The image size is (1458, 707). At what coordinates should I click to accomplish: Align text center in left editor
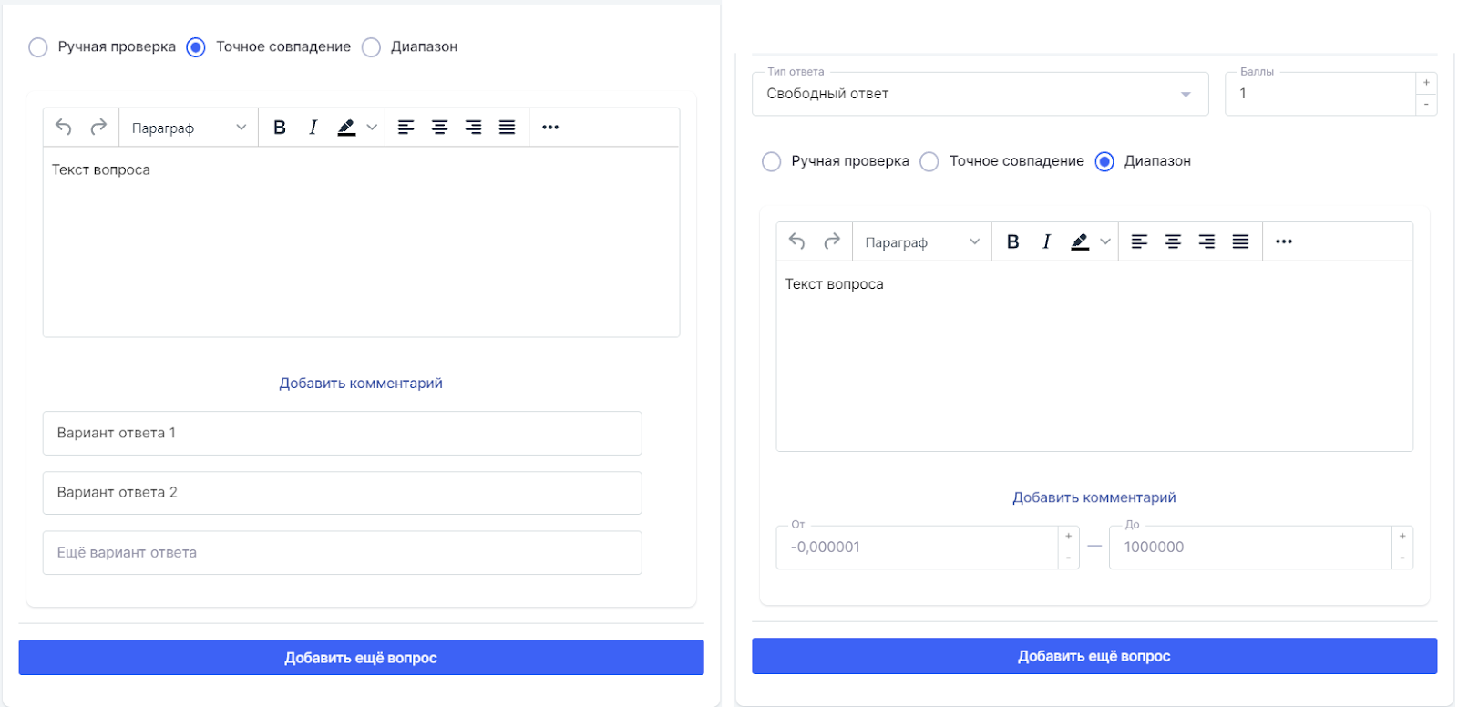[x=439, y=128]
